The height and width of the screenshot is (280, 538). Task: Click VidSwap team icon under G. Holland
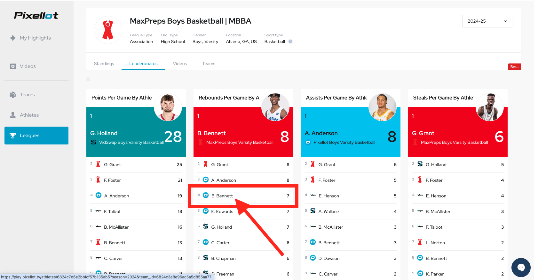click(93, 142)
